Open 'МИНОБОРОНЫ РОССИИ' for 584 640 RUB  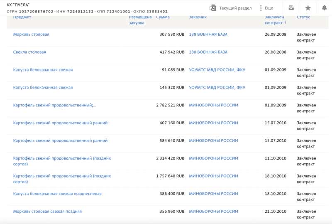coord(213,140)
